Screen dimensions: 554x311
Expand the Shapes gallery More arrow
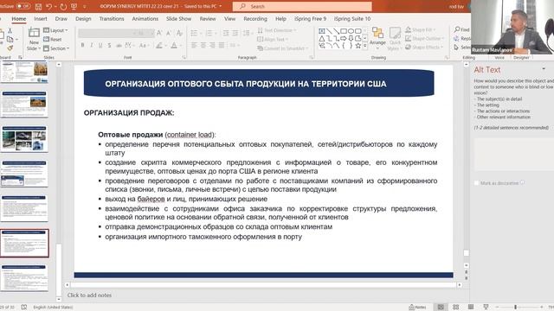click(364, 46)
